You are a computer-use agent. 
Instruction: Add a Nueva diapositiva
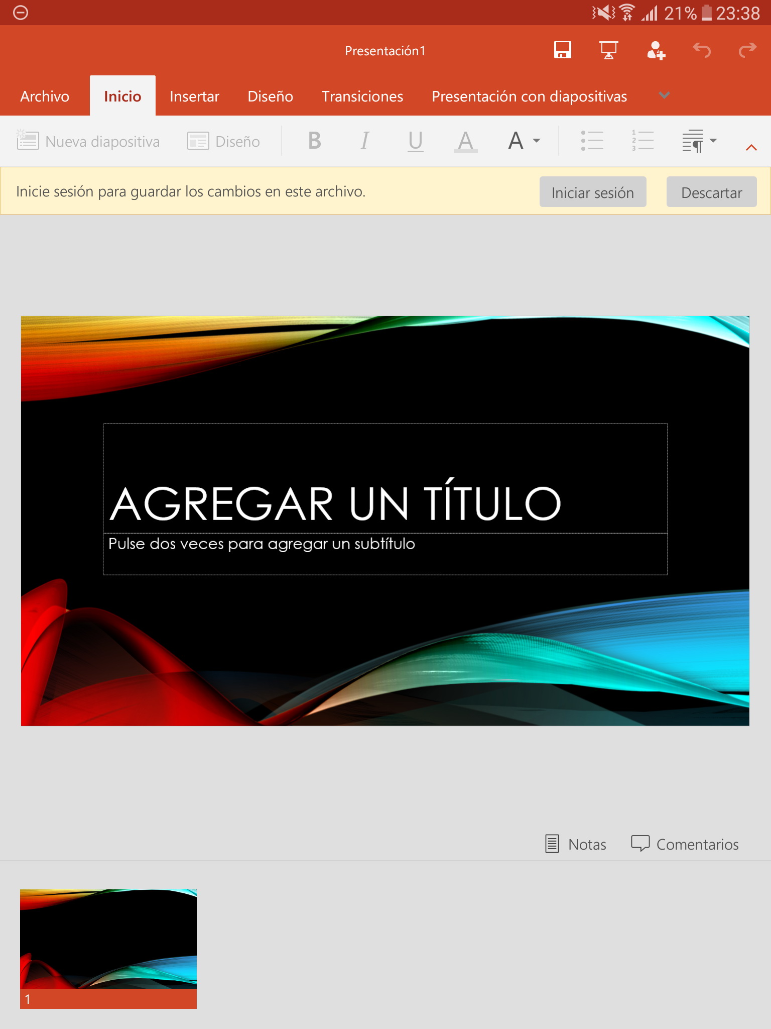coord(88,142)
